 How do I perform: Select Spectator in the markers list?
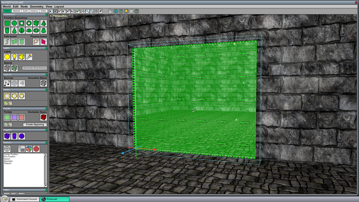[9, 161]
